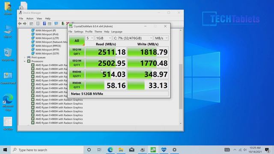Click the green Update driver icon in toolbar
The image size is (274, 154).
[x=63, y=24]
